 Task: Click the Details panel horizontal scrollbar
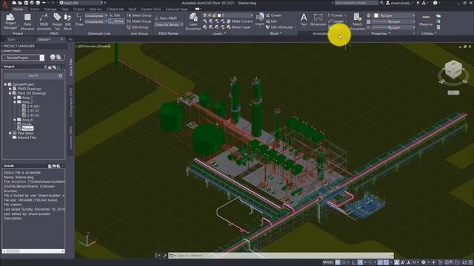33,251
